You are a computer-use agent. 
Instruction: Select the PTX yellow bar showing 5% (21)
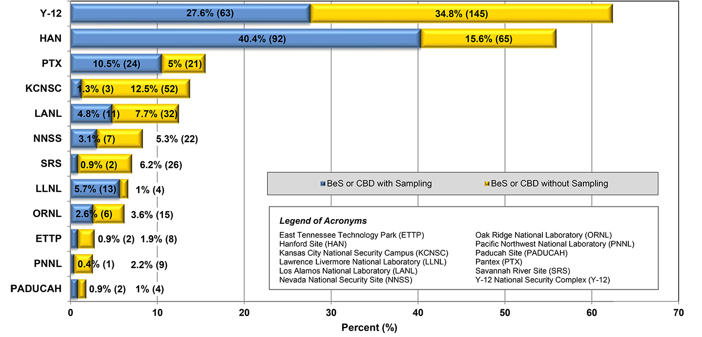(184, 63)
